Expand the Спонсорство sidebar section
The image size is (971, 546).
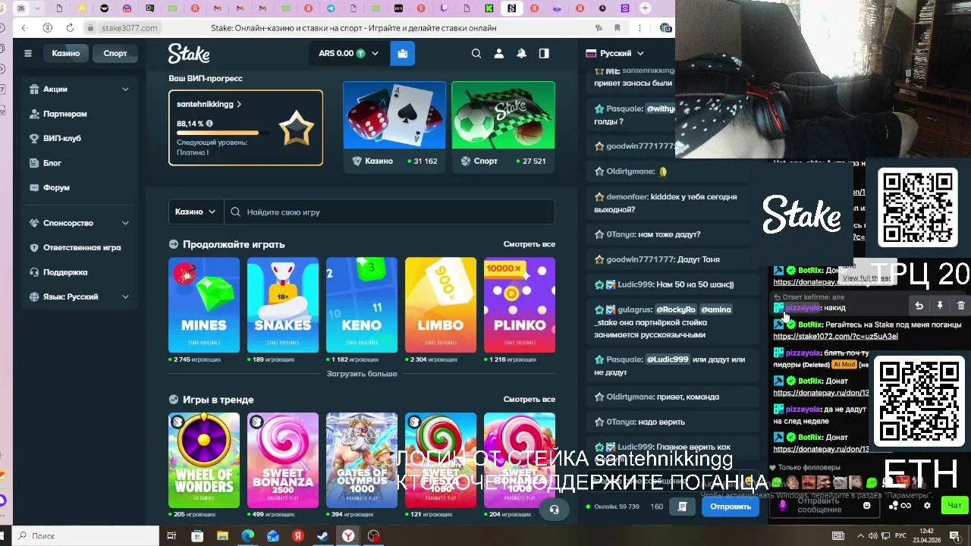tap(80, 223)
